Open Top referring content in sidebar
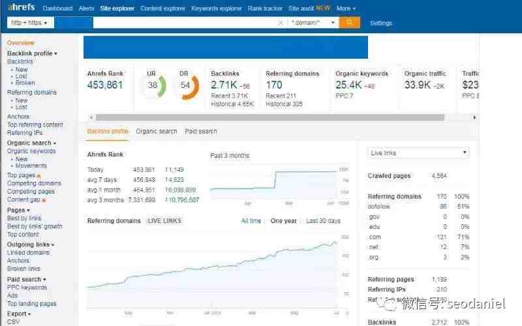This screenshot has width=522, height=326. [35, 125]
